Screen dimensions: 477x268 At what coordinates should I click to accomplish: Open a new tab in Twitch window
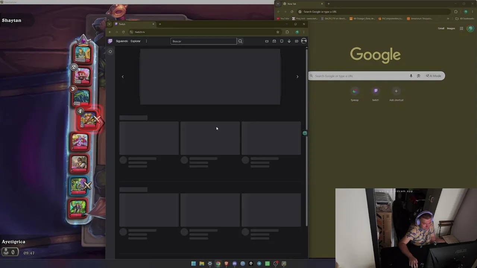(x=160, y=24)
